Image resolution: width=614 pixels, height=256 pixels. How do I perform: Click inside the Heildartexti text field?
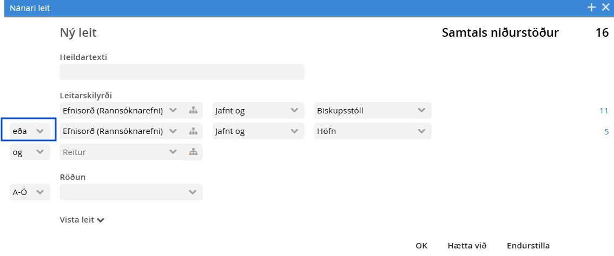[182, 72]
